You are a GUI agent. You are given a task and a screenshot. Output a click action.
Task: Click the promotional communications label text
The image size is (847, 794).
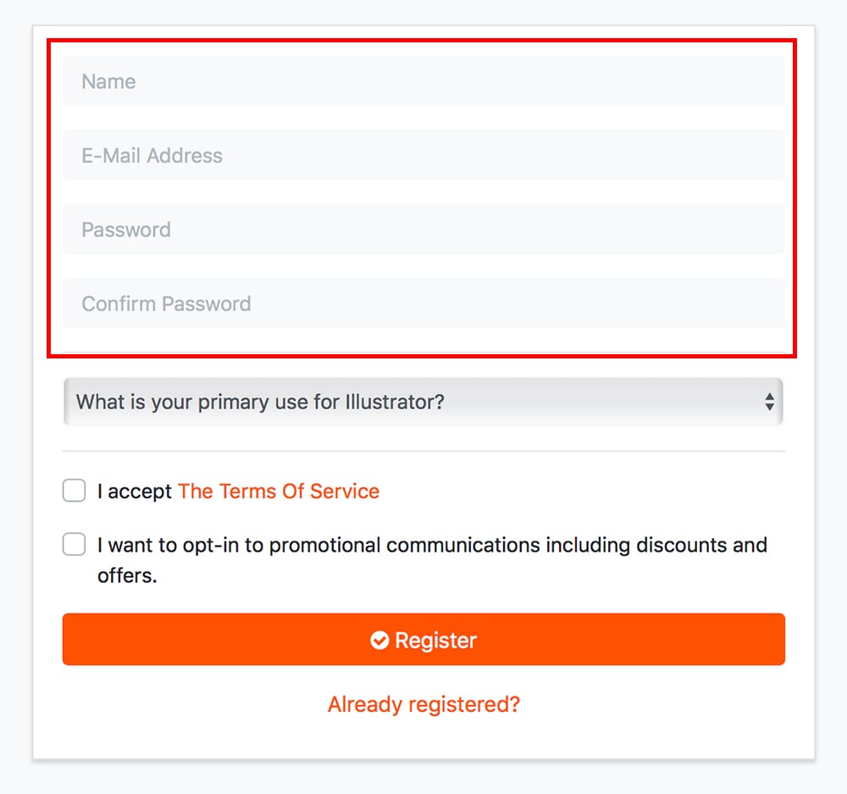(432, 545)
